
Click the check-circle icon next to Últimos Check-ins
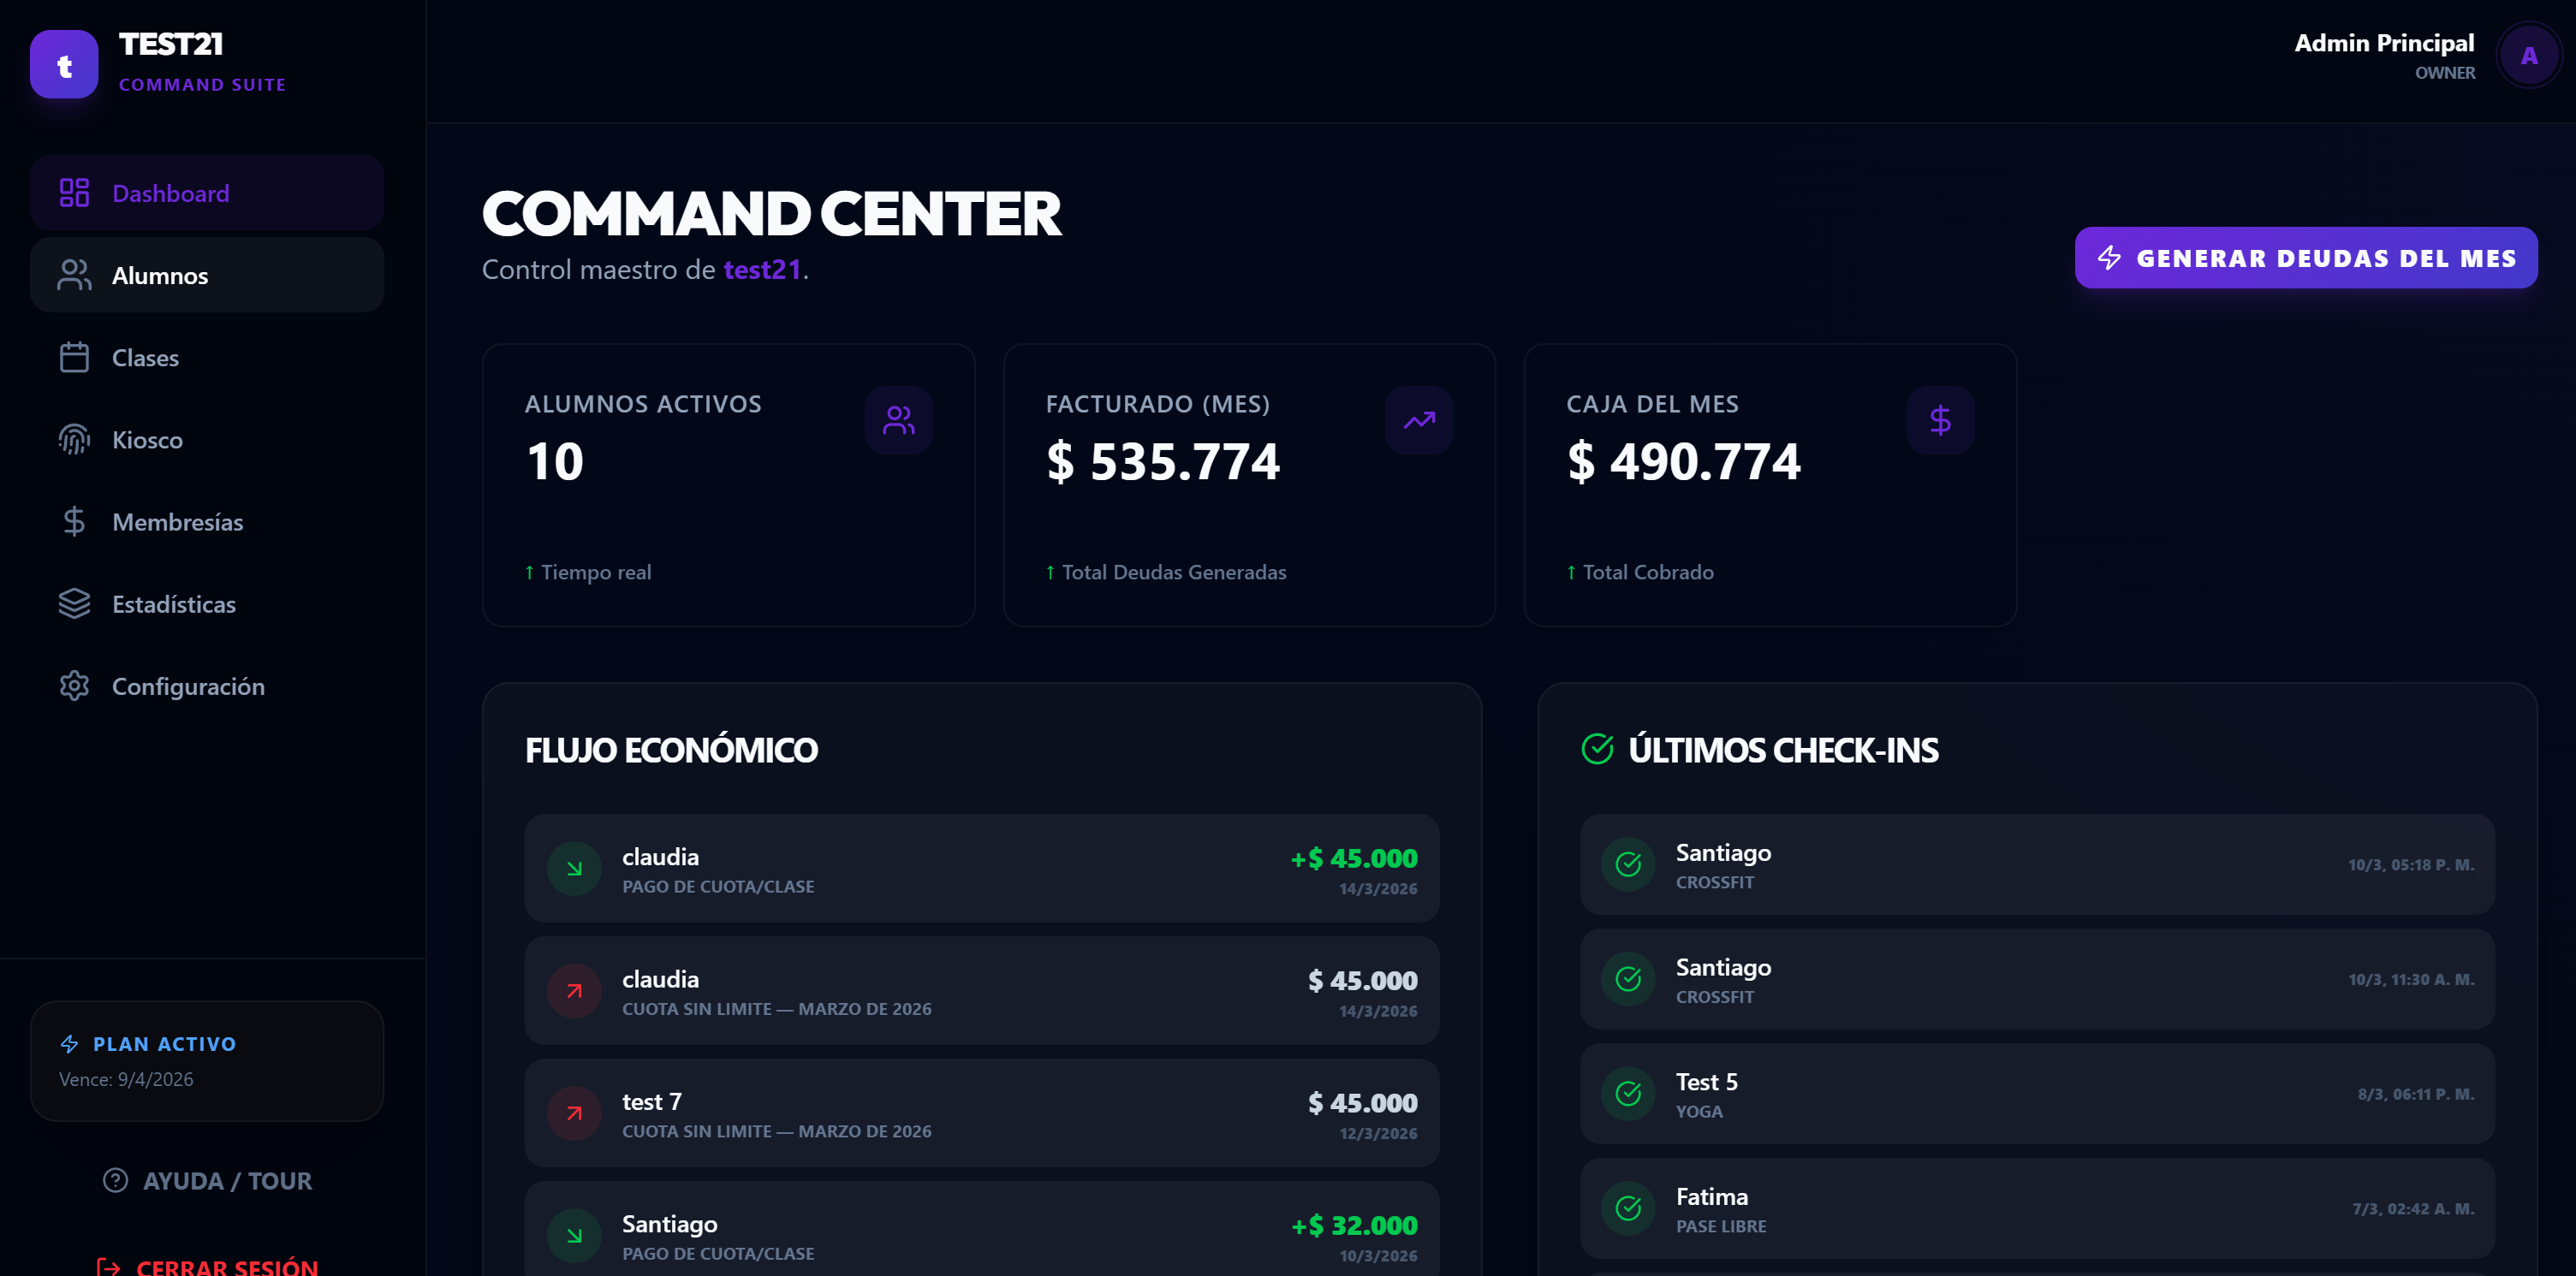1597,749
